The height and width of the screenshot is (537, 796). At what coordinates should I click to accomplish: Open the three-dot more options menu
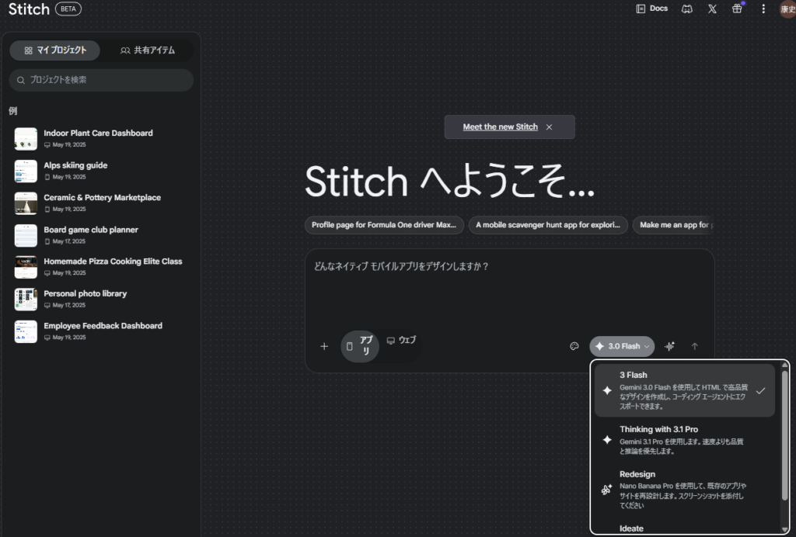point(763,9)
